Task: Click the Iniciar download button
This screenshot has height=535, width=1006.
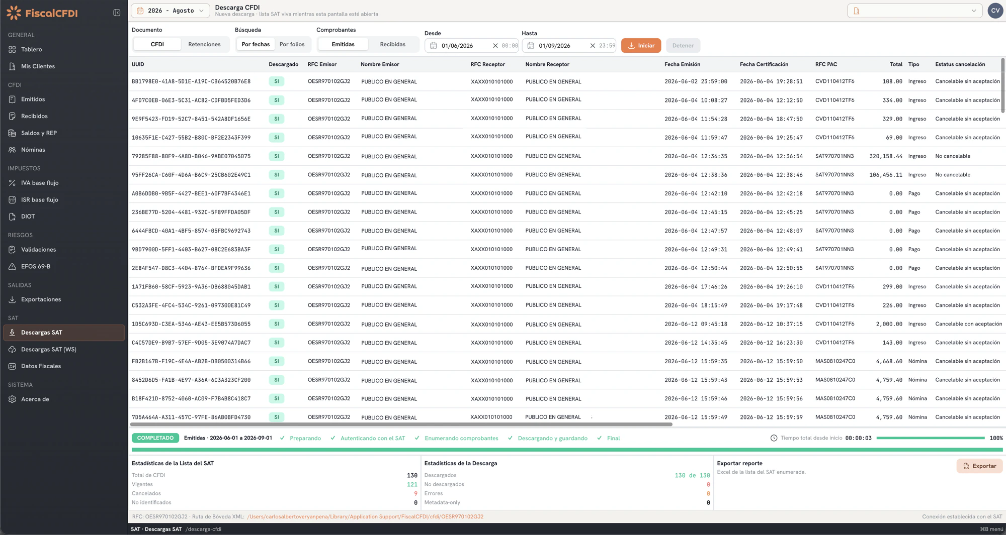Action: click(641, 45)
